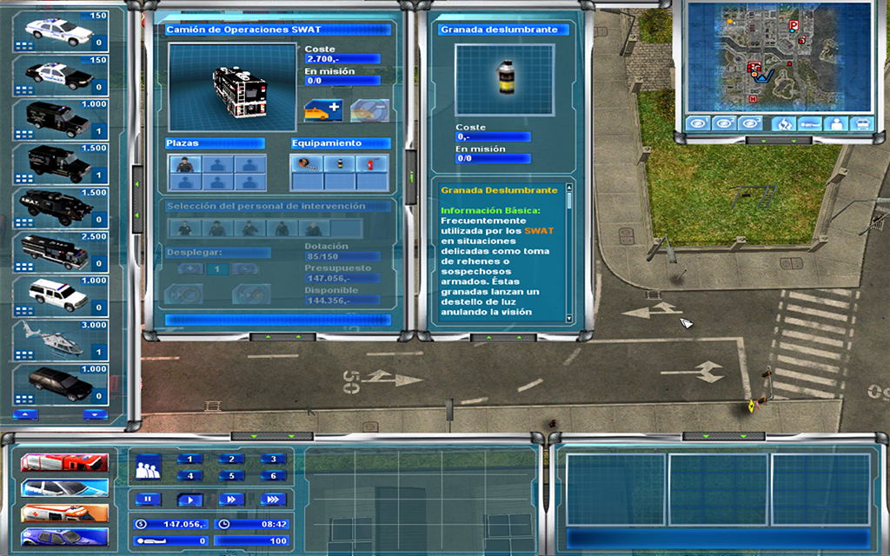890x556 pixels.
Task: Switch to saved camera view 2
Action: (x=724, y=123)
